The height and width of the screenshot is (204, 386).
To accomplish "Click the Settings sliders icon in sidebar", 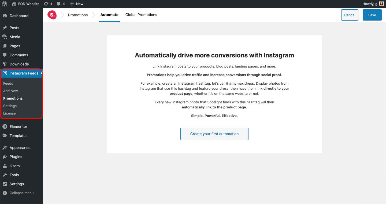I will pyautogui.click(x=5, y=184).
